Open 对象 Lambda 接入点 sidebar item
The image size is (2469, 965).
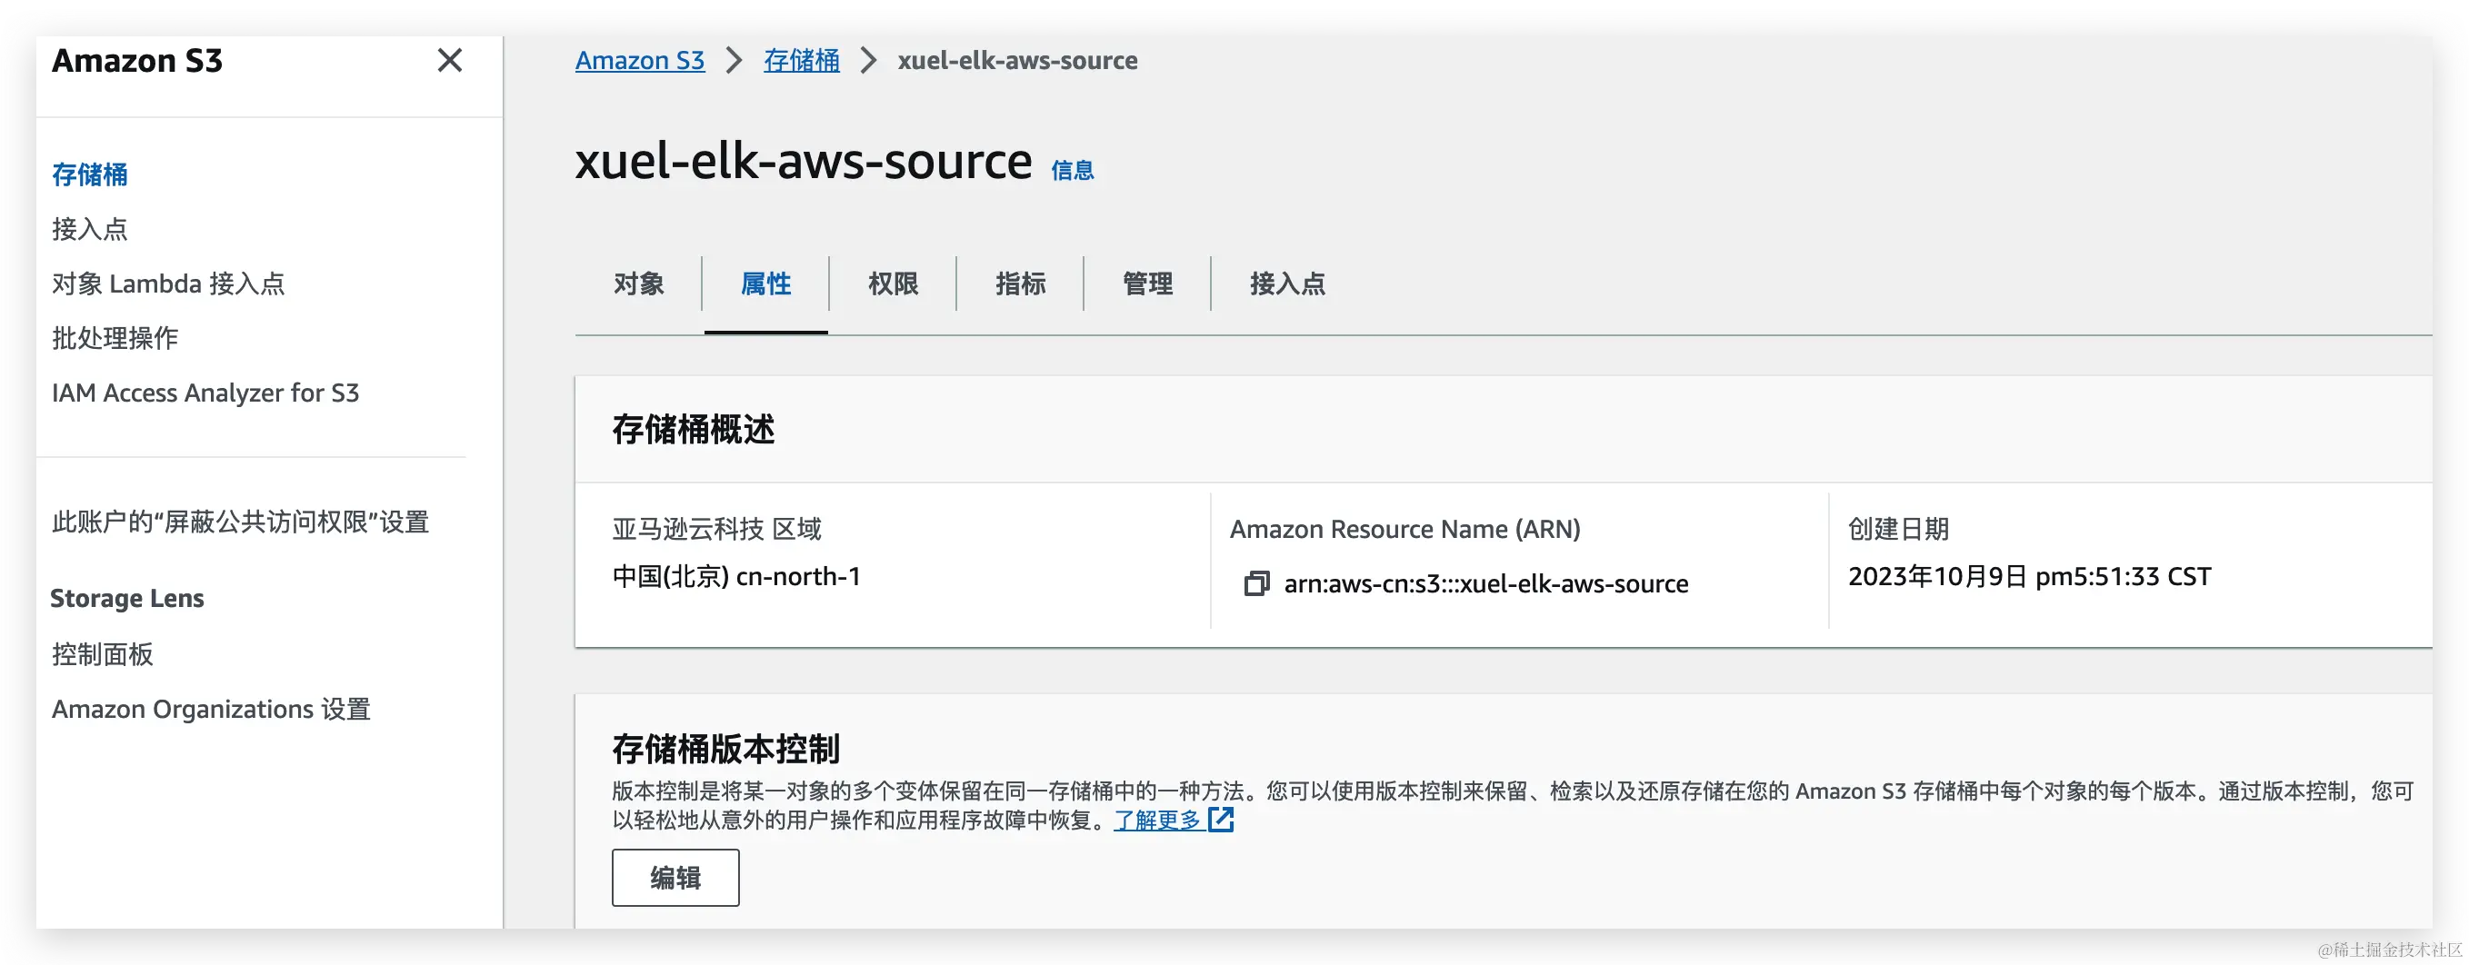168,284
